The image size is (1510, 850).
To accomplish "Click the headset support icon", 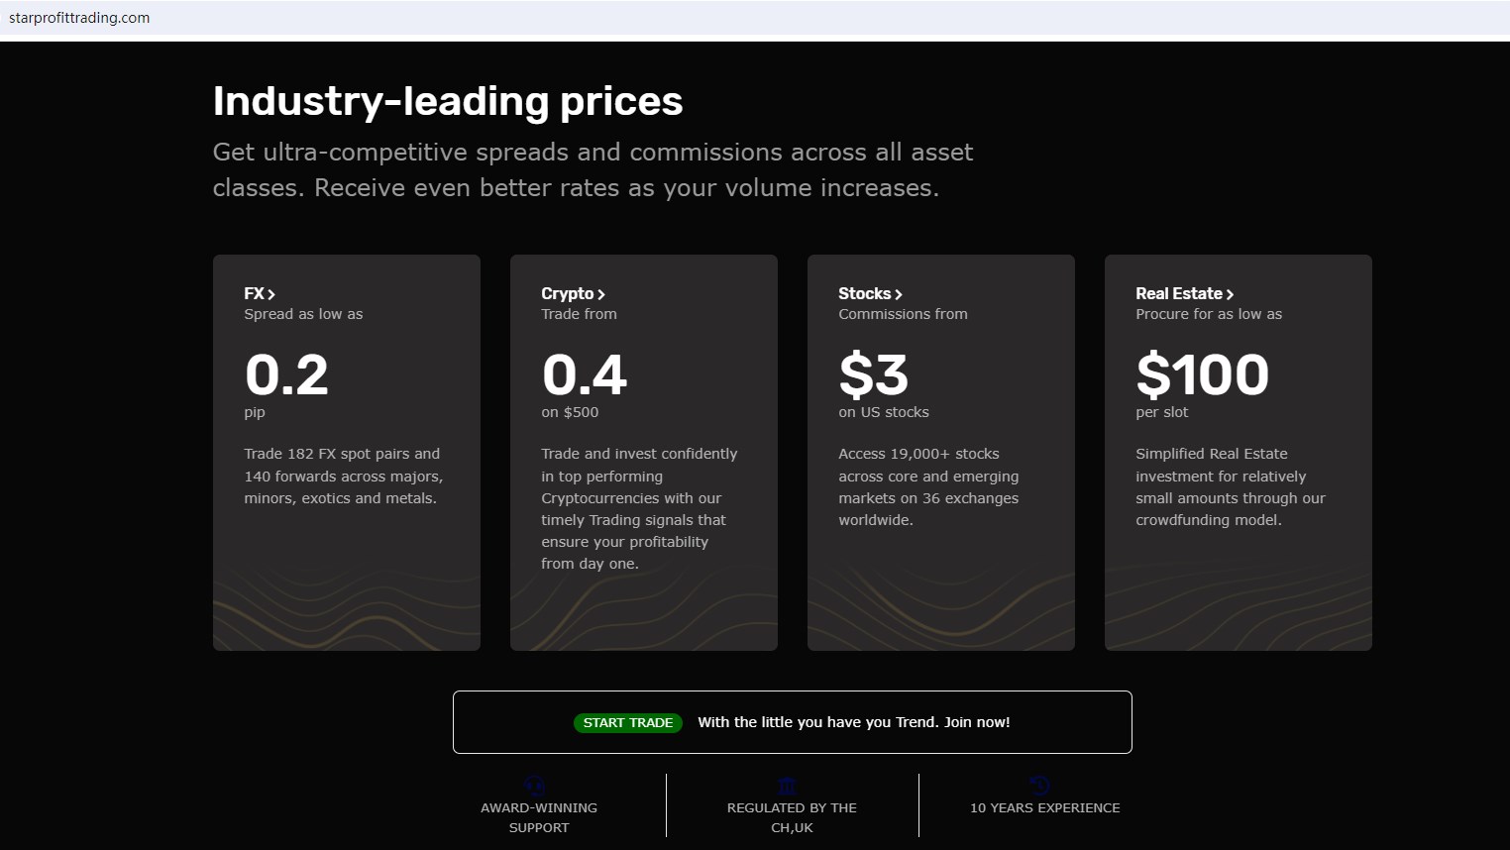I will pyautogui.click(x=535, y=786).
